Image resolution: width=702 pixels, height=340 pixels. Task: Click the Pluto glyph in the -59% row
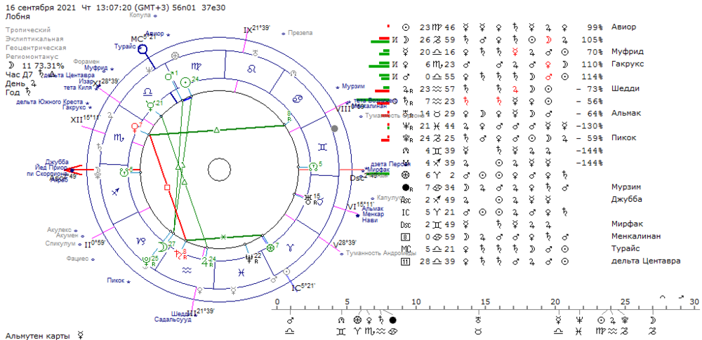(407, 138)
